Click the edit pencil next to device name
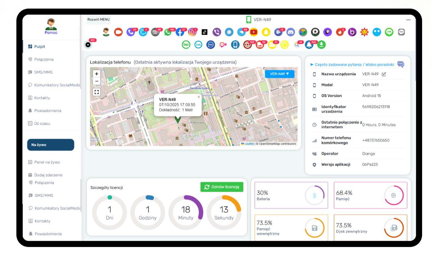Image resolution: width=431 pixels, height=258 pixels. (x=384, y=74)
